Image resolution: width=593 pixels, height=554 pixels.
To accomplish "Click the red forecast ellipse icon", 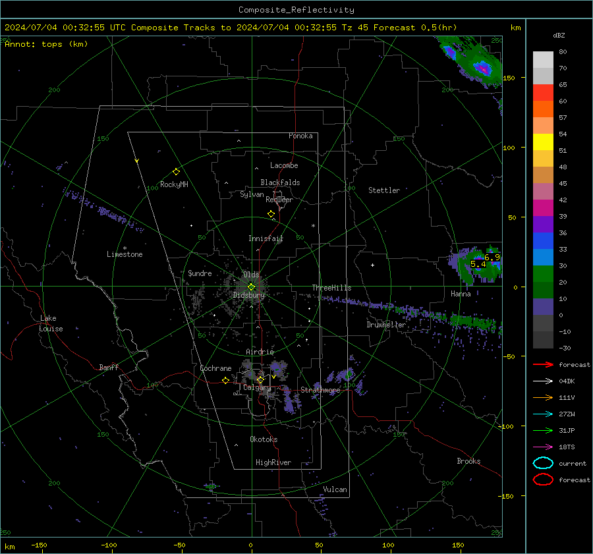I will tap(543, 480).
